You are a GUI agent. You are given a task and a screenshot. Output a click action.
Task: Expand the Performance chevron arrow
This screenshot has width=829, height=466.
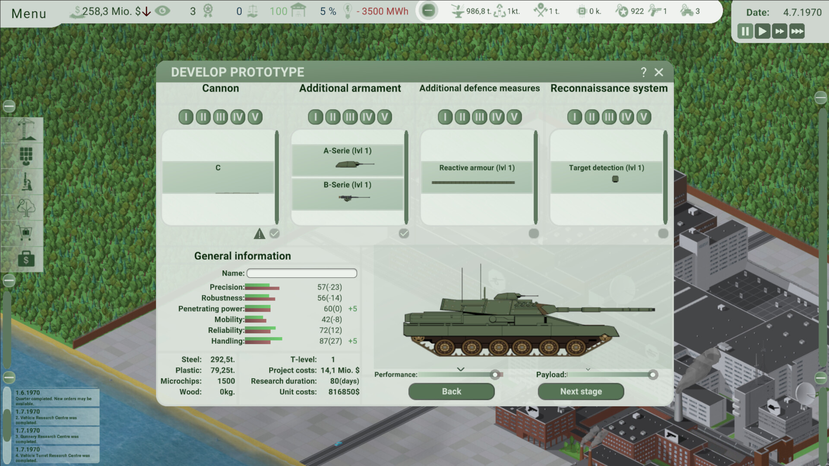pos(461,369)
